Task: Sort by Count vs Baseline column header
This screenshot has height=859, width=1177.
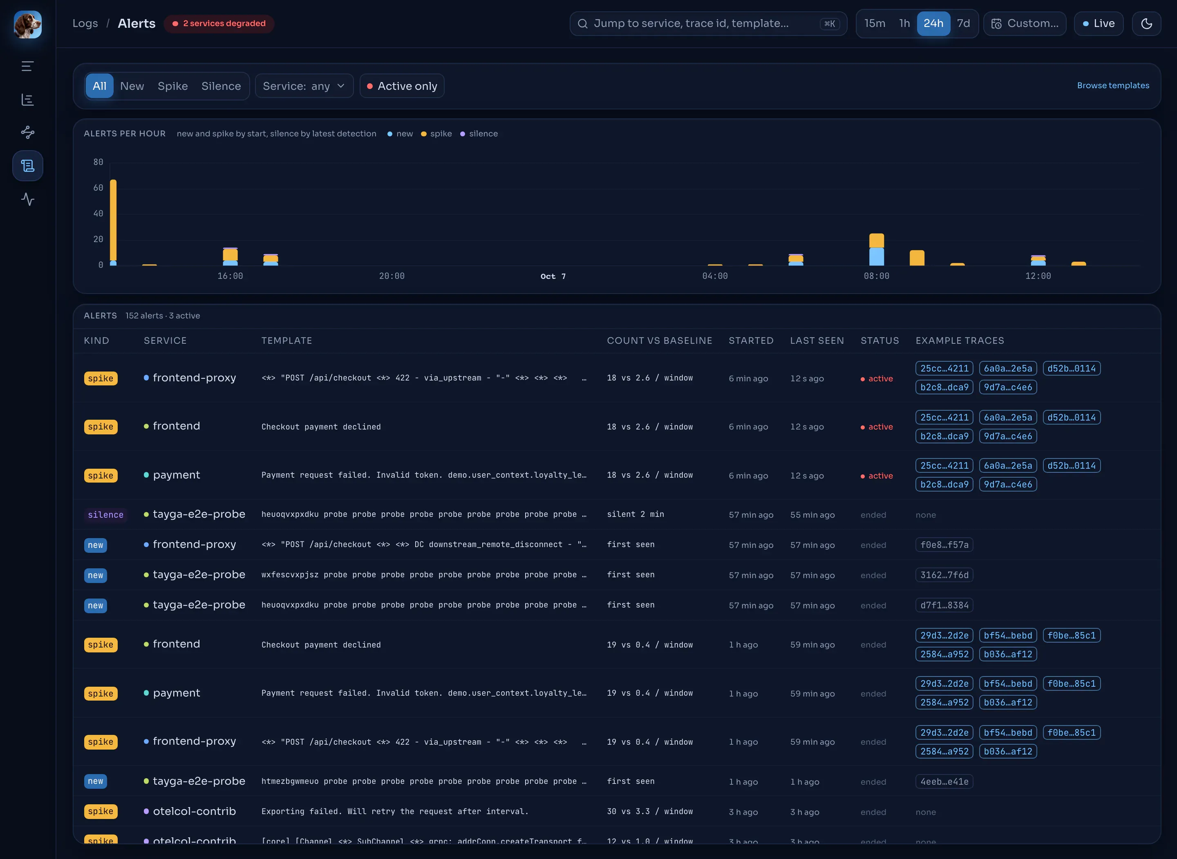Action: (660, 340)
